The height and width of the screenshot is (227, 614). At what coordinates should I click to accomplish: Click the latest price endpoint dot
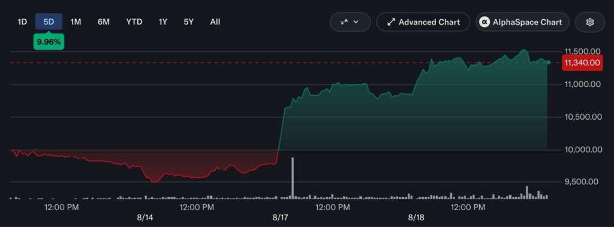549,63
